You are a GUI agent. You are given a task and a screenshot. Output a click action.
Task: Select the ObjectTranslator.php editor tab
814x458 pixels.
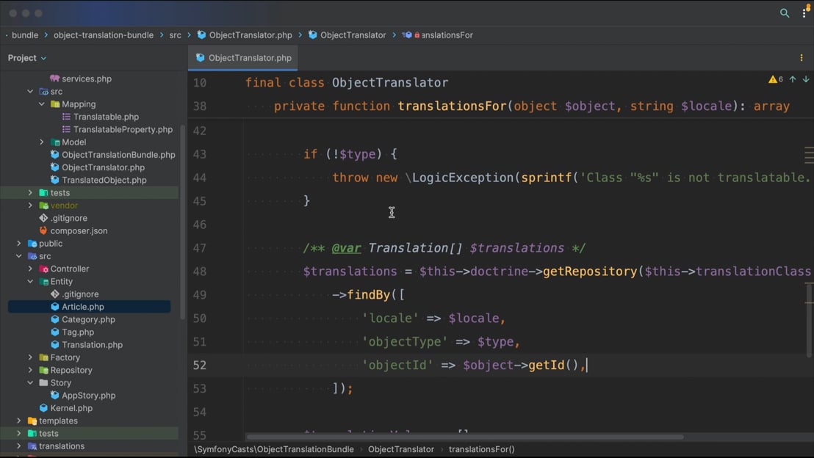[243, 57]
